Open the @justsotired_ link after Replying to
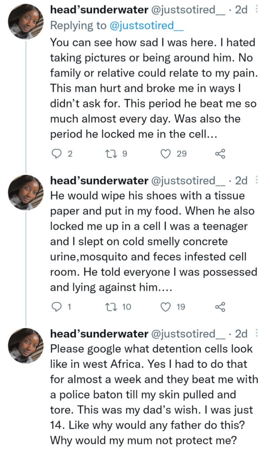The width and height of the screenshot is (270, 451). click(145, 26)
